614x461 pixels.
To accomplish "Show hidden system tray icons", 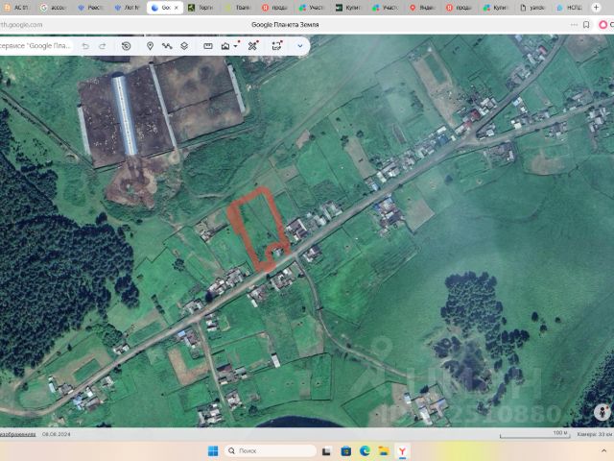I will pos(603,451).
